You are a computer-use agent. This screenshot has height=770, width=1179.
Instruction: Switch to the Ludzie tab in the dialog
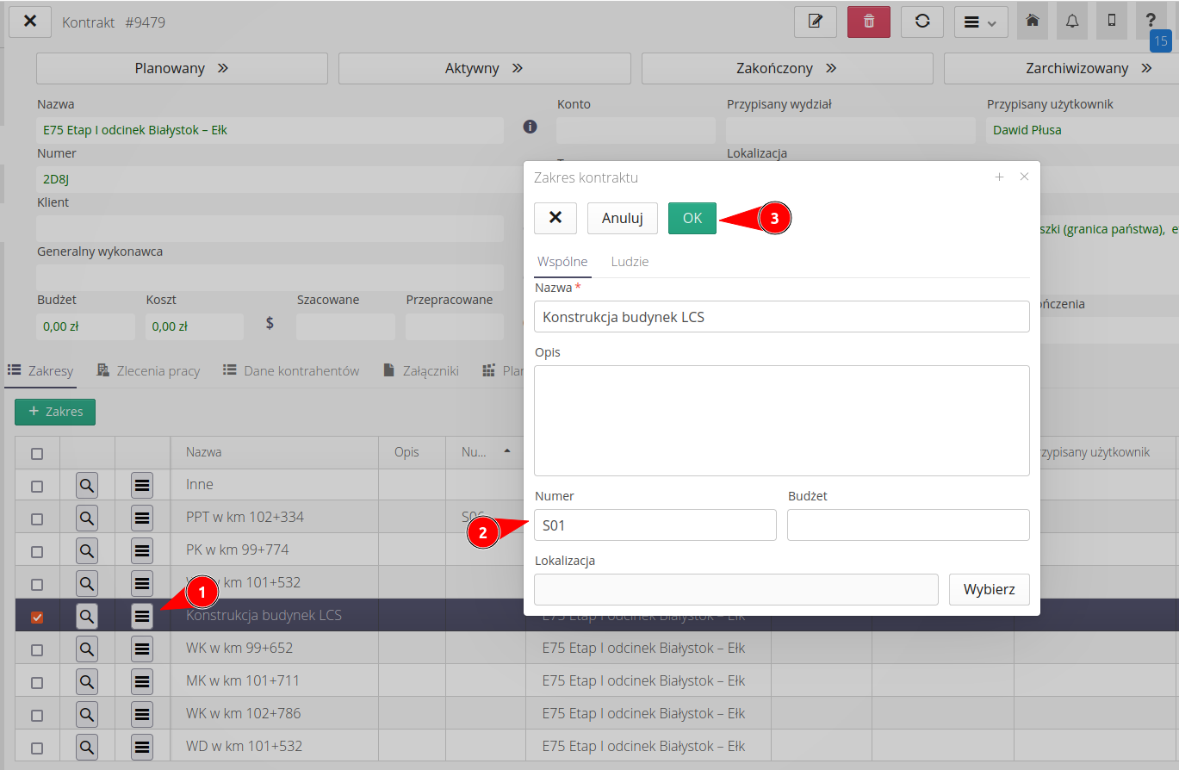tap(630, 261)
